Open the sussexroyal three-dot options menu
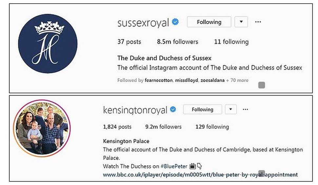Image resolution: width=318 pixels, height=185 pixels. point(258,22)
